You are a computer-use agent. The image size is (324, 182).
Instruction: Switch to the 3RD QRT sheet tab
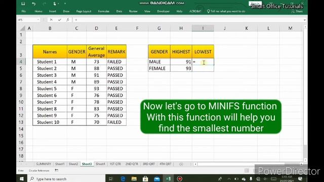coord(148,164)
